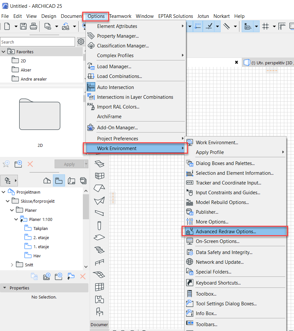Toggle the grid snap icon in toolbar
The image size is (294, 331).
pyautogui.click(x=265, y=26)
